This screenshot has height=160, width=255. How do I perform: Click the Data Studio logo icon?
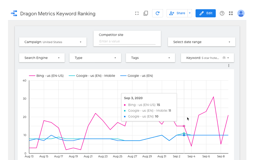click(14, 13)
